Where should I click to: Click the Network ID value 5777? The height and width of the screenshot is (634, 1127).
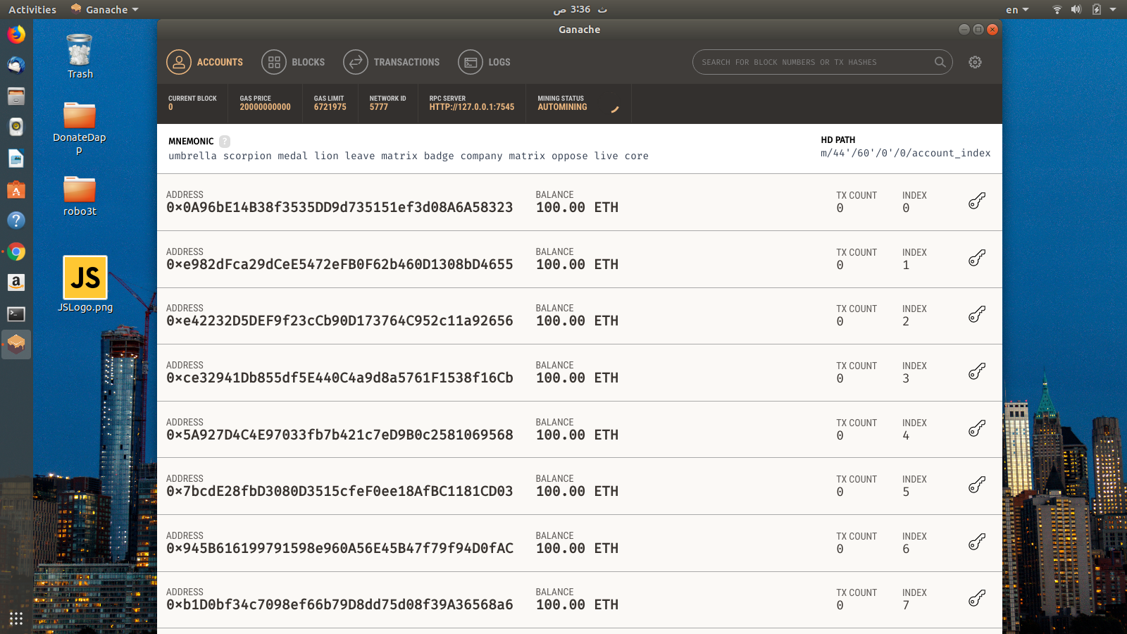click(378, 107)
